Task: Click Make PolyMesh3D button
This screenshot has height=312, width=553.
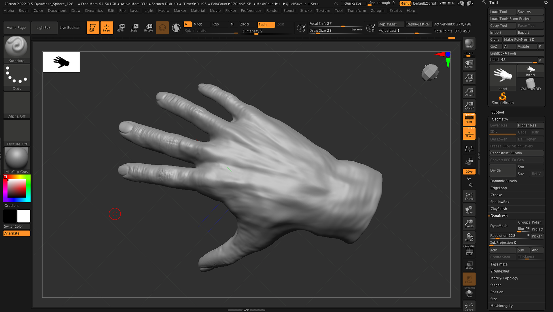Action: point(519,39)
